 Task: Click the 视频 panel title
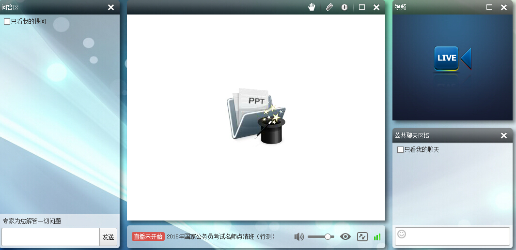pos(401,7)
